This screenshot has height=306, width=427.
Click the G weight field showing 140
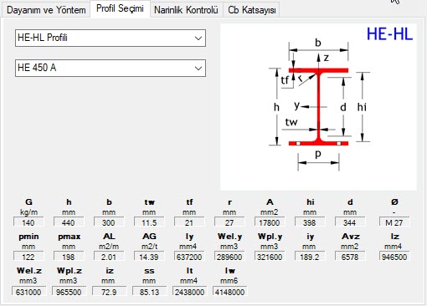click(x=28, y=222)
